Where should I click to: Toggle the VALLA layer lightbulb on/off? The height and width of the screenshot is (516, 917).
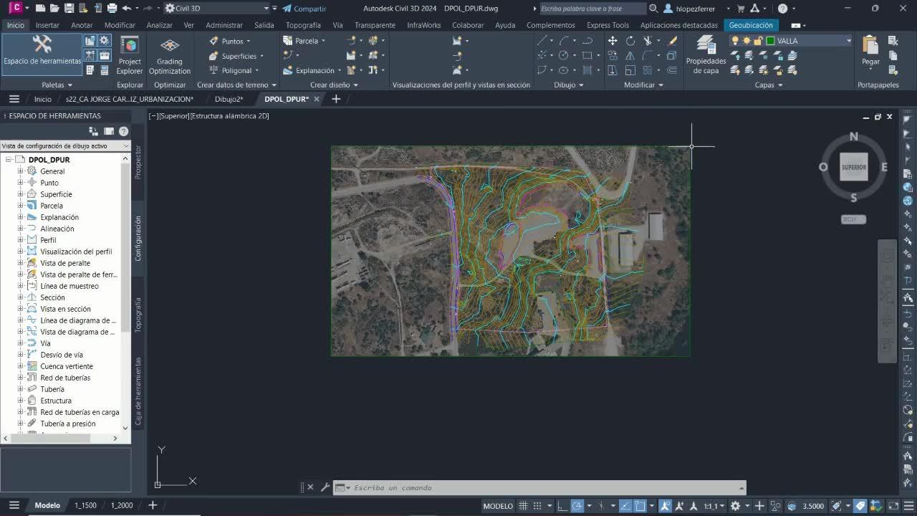tap(735, 41)
